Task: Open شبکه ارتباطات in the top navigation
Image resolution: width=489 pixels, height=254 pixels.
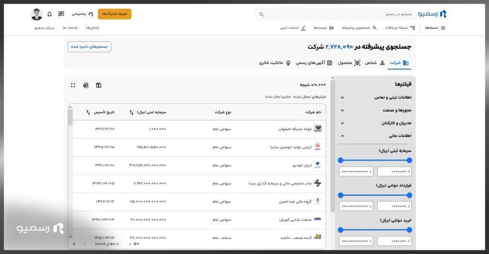Action: (400, 28)
